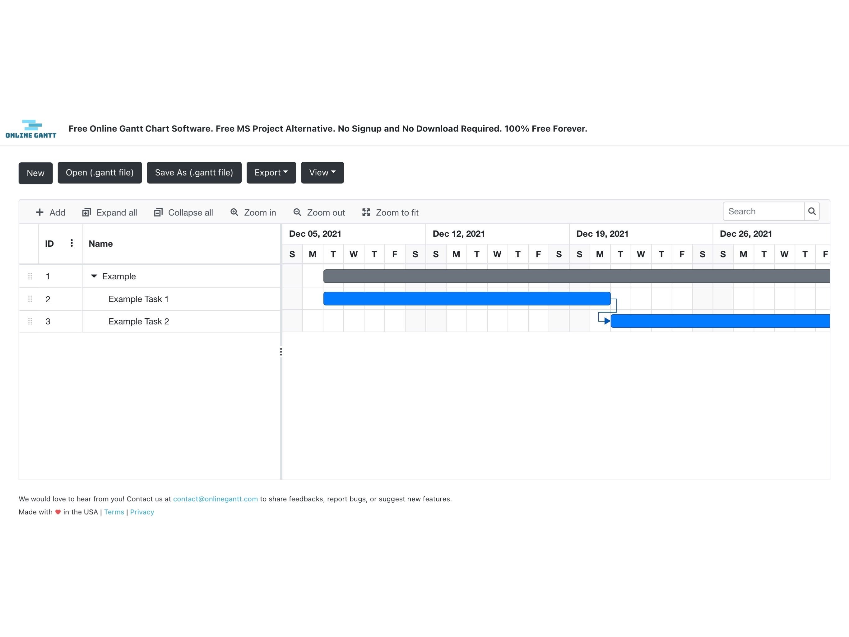
Task: Expand the Example parent task row
Action: [x=94, y=276]
